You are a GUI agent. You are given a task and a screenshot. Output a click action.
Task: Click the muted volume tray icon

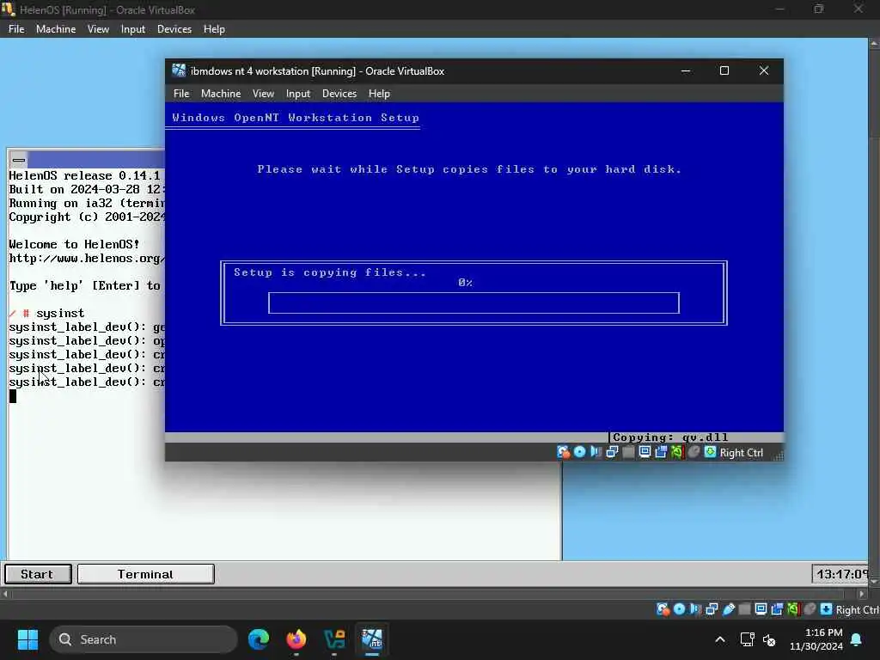coord(769,639)
